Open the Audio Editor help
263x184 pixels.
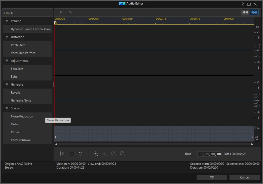click(x=242, y=4)
